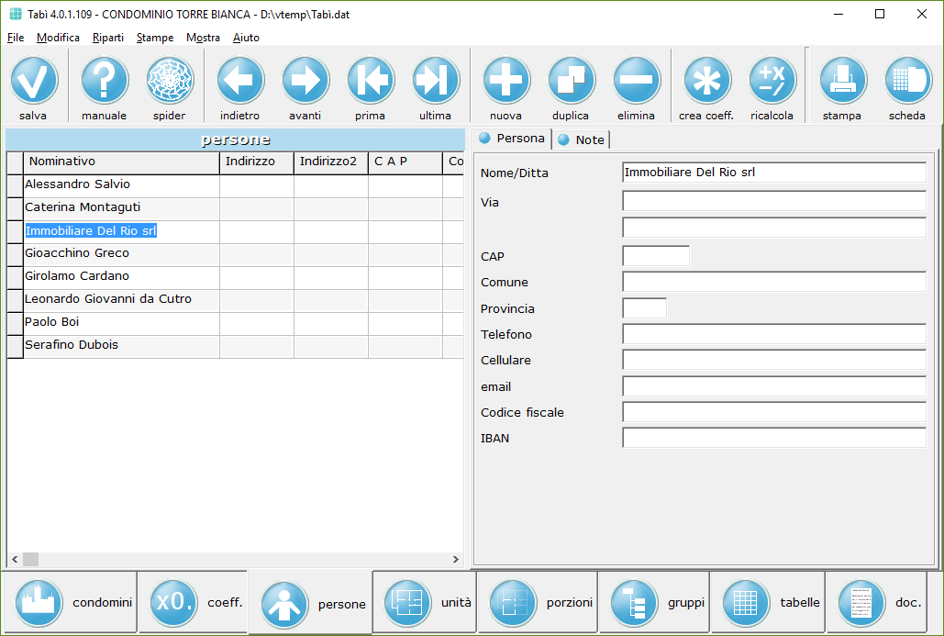Print using the stampa icon

(842, 81)
